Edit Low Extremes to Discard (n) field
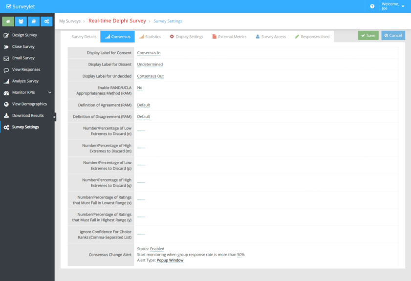This screenshot has height=281, width=411. [x=141, y=130]
